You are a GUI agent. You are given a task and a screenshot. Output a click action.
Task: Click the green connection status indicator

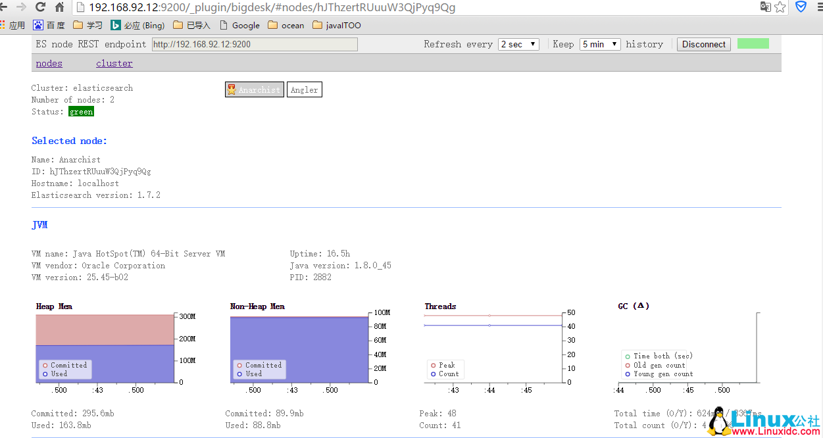click(753, 43)
